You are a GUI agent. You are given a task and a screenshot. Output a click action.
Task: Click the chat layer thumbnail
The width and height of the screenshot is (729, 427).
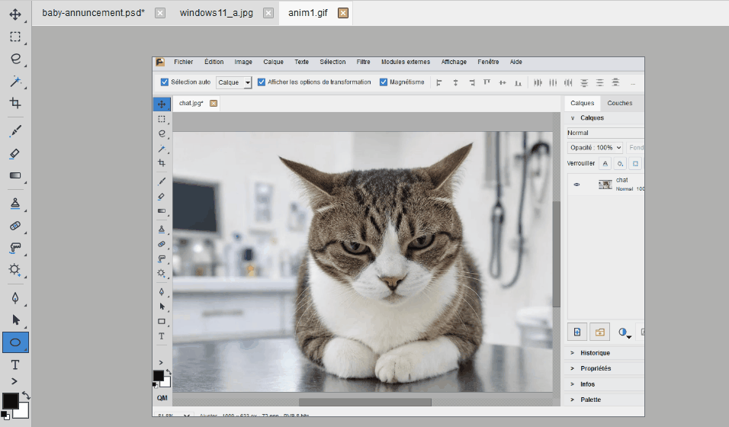click(x=605, y=185)
